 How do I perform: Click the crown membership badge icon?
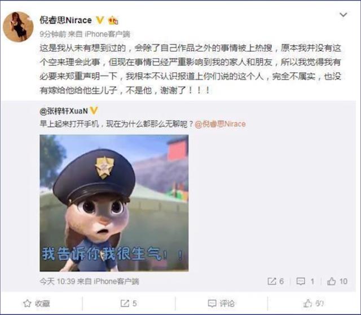113,20
